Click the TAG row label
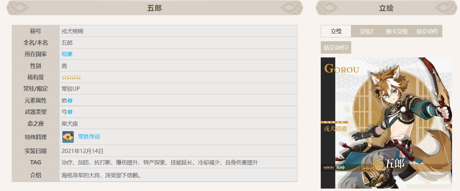Screen dimensions: 460x191 pos(36,162)
